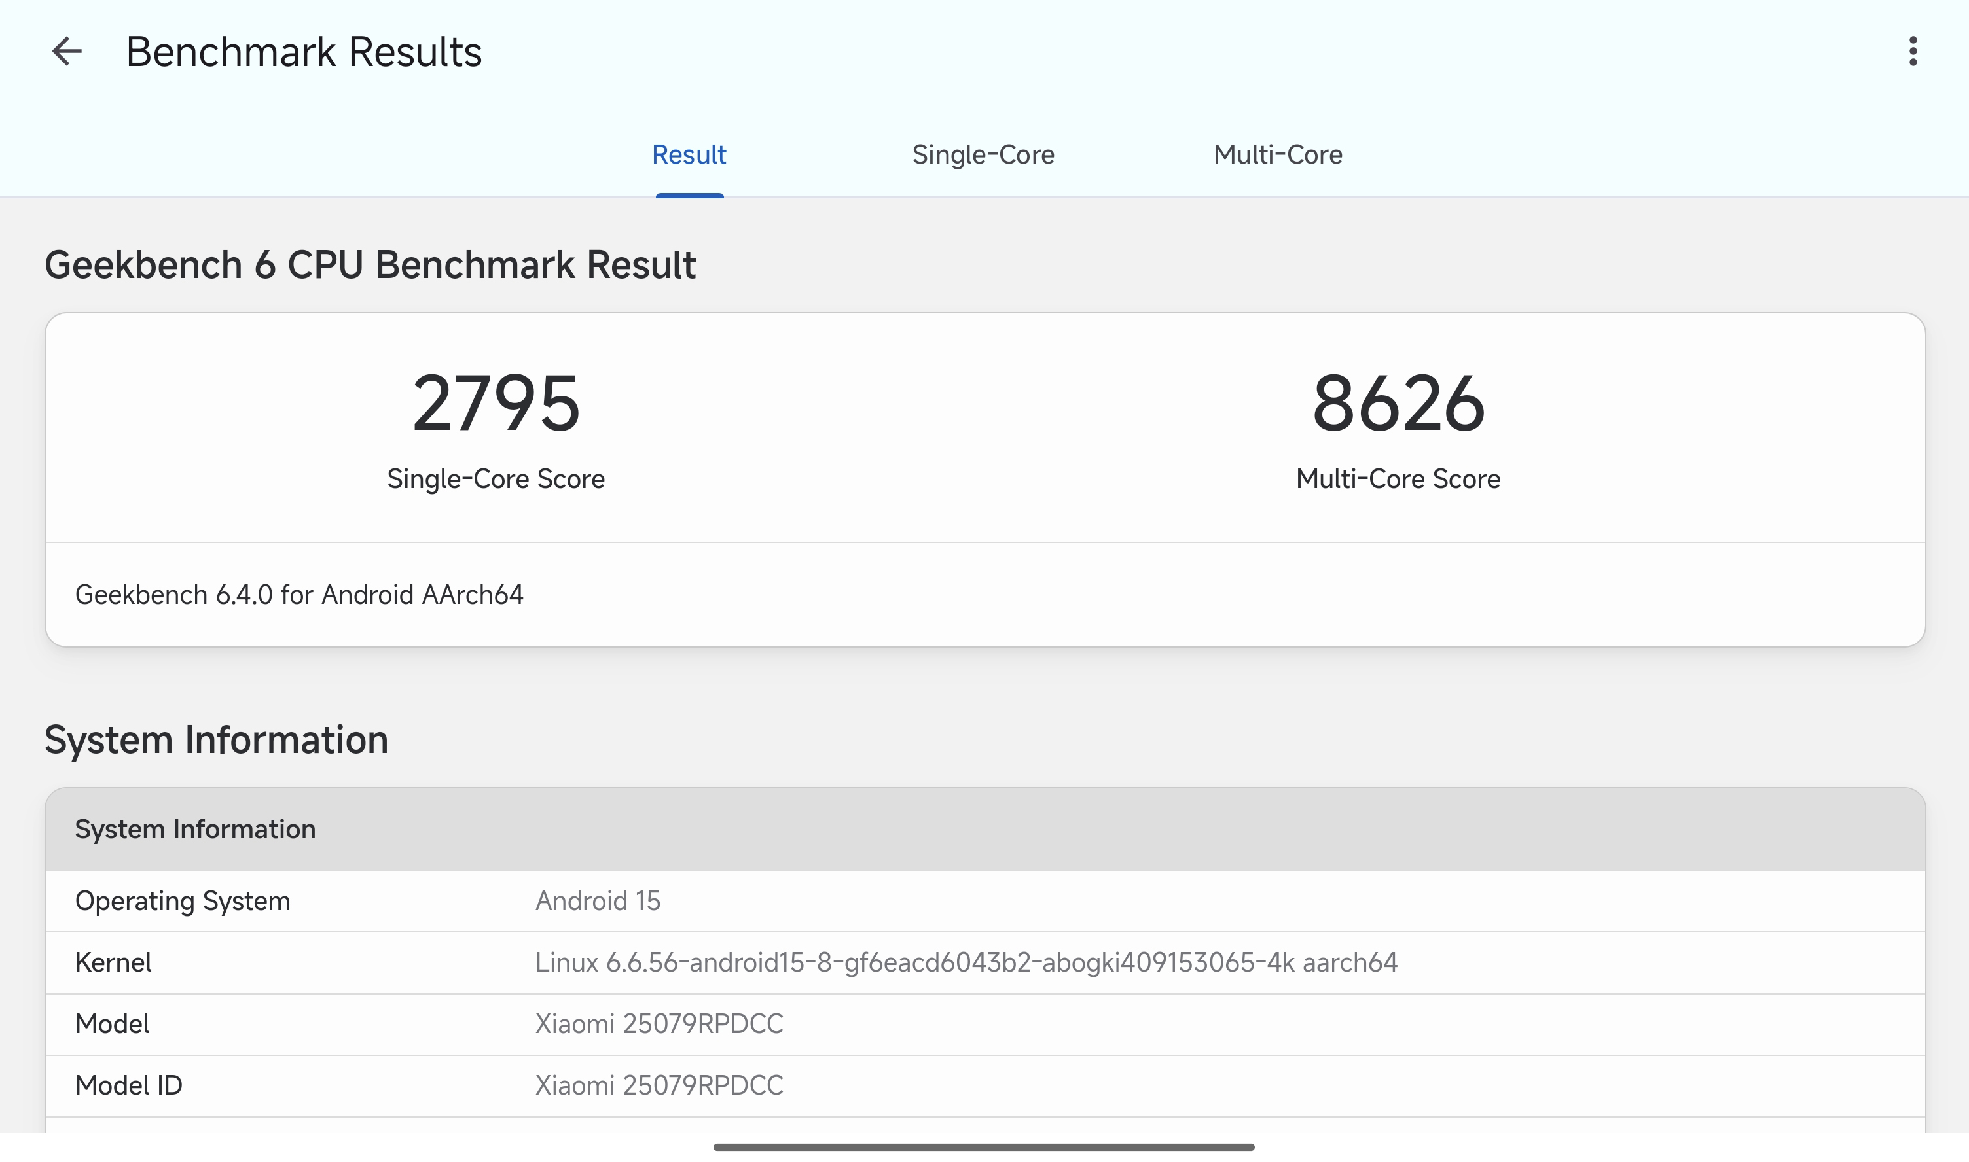The width and height of the screenshot is (1969, 1162).
Task: Open the three-dot overflow menu
Action: (1913, 52)
